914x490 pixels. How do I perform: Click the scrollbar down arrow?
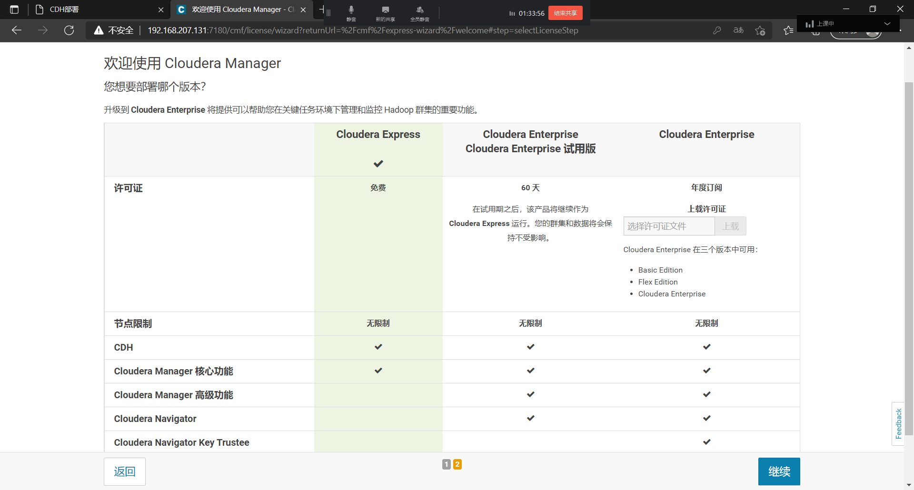[909, 485]
